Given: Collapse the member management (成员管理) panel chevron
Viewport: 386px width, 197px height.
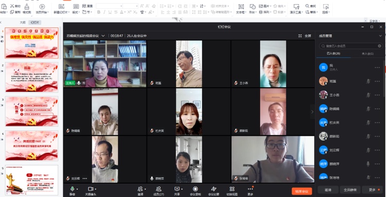Looking at the screenshot, I should pyautogui.click(x=380, y=36).
